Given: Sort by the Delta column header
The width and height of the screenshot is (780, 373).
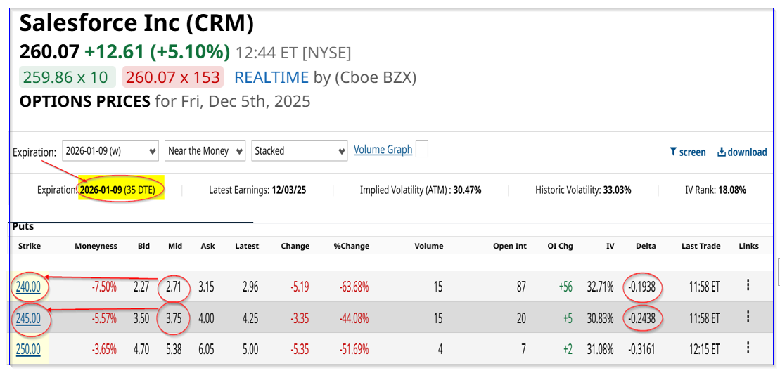Looking at the screenshot, I should click(645, 246).
